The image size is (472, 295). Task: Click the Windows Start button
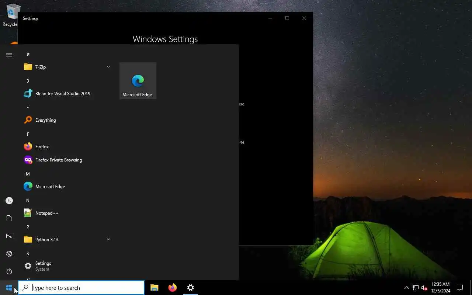coord(9,288)
